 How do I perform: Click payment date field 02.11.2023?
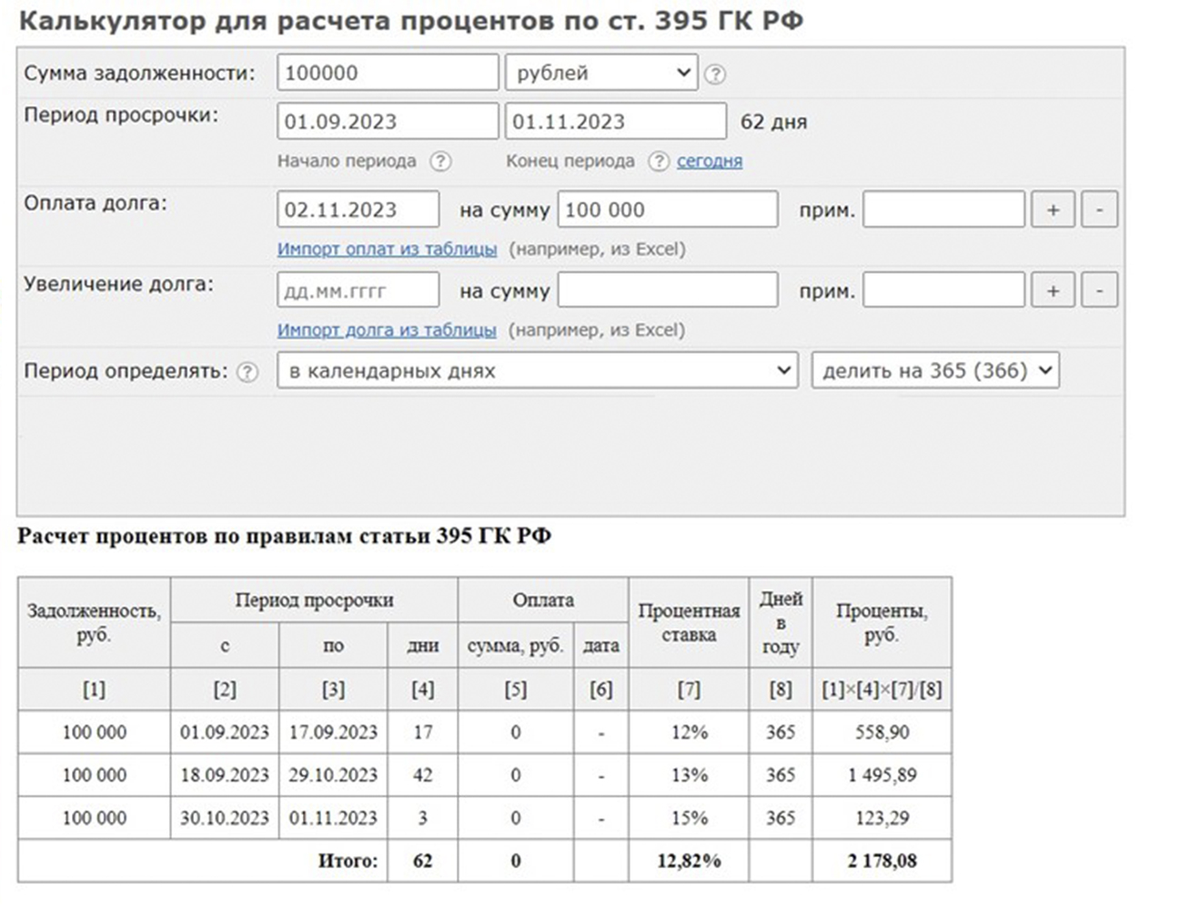(x=358, y=210)
